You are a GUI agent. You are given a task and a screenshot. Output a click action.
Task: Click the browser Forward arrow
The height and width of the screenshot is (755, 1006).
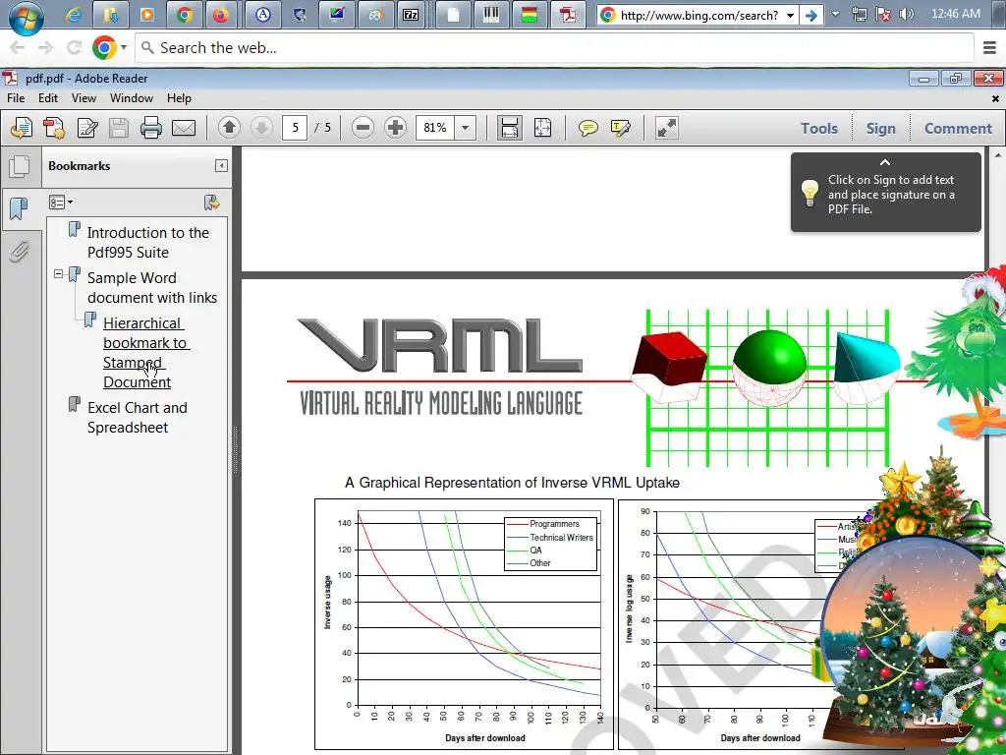tap(45, 47)
